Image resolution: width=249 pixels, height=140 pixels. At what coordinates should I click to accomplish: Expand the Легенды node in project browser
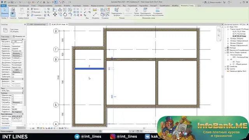(226, 48)
